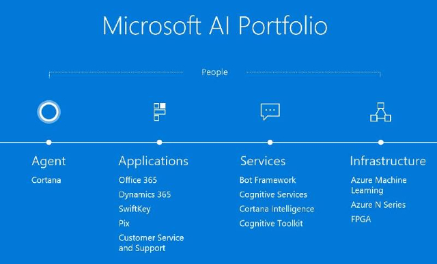
Task: Select the timeline dot above Infrastructure
Action: (x=381, y=143)
